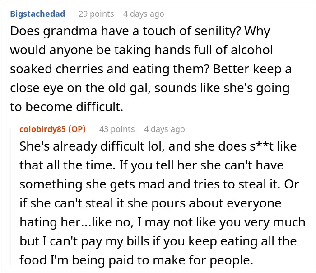This screenshot has width=316, height=273.
Task: Open the Bigstachedad user profile
Action: point(37,14)
